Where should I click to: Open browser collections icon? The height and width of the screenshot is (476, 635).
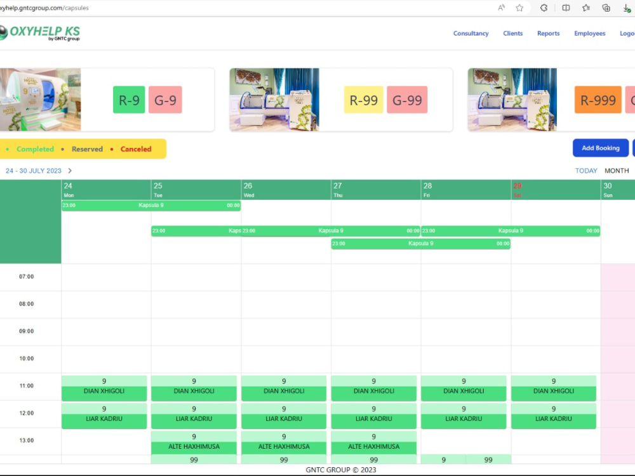(x=606, y=8)
